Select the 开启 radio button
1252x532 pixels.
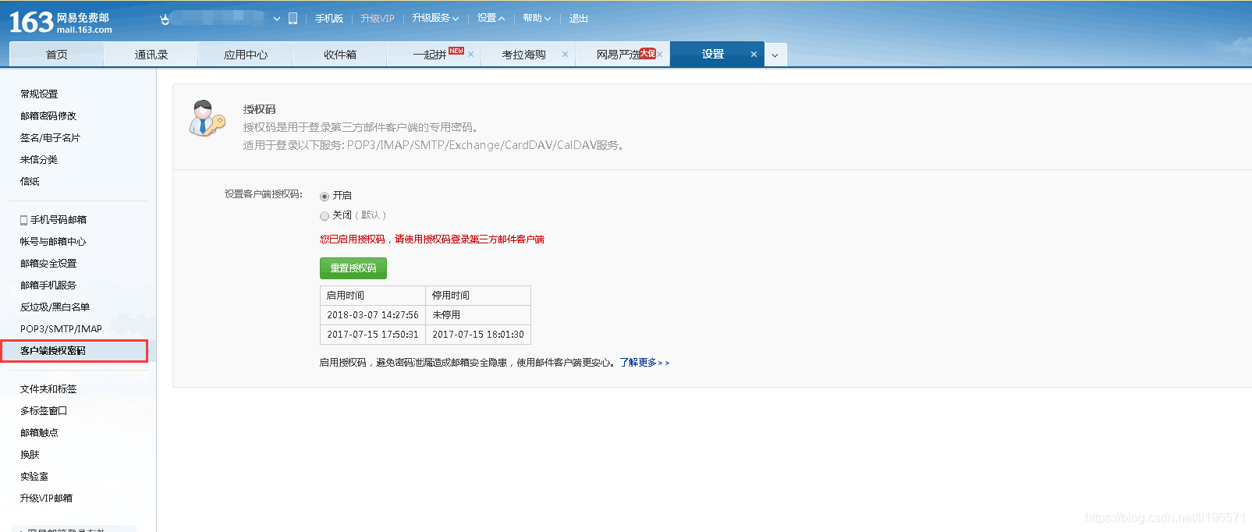[325, 197]
